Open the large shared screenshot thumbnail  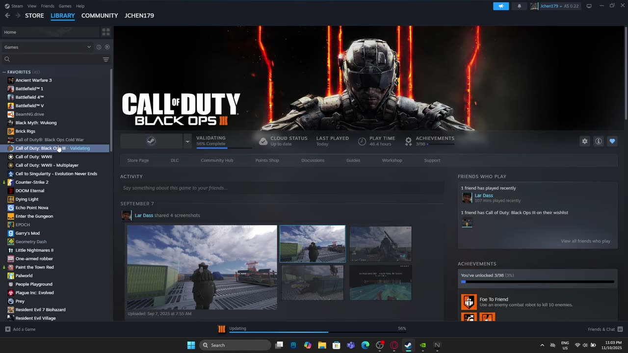pyautogui.click(x=202, y=267)
